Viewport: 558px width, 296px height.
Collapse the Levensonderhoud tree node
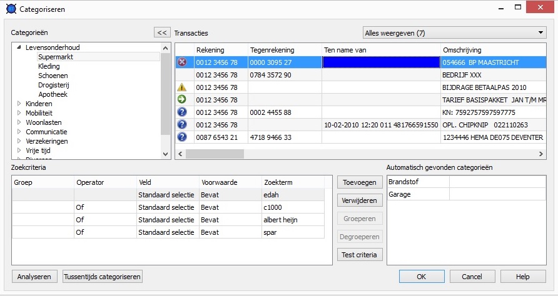(19, 47)
